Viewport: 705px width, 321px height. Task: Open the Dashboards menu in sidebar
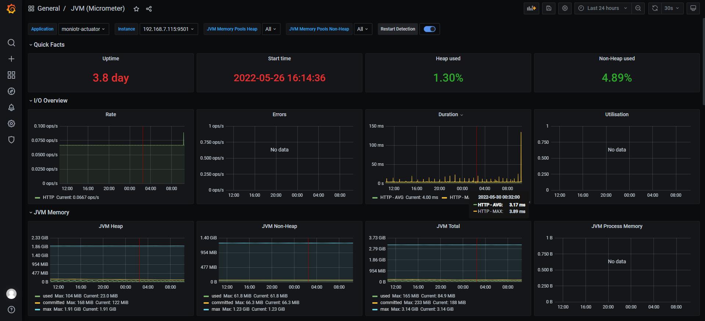pos(11,75)
